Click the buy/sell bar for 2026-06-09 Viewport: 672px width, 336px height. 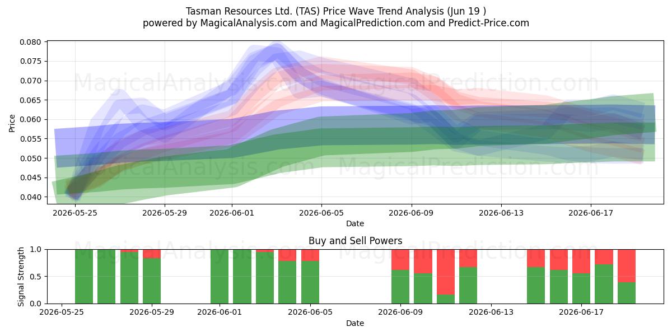click(400, 277)
